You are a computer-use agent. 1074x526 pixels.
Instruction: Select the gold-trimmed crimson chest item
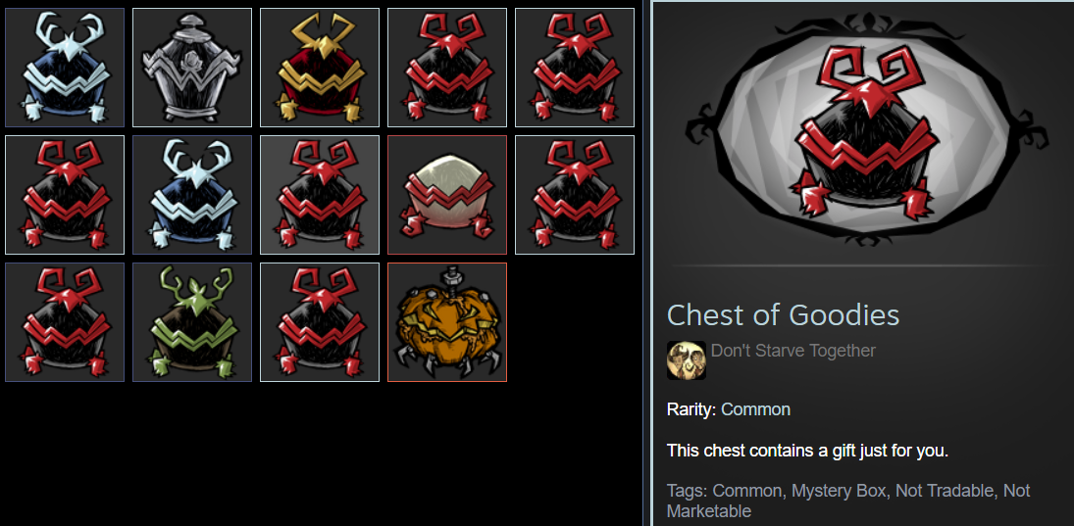click(x=319, y=68)
